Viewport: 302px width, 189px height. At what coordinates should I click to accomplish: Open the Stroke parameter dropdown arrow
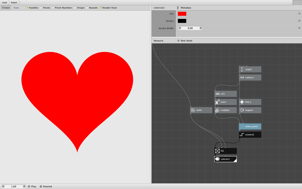coord(299,21)
